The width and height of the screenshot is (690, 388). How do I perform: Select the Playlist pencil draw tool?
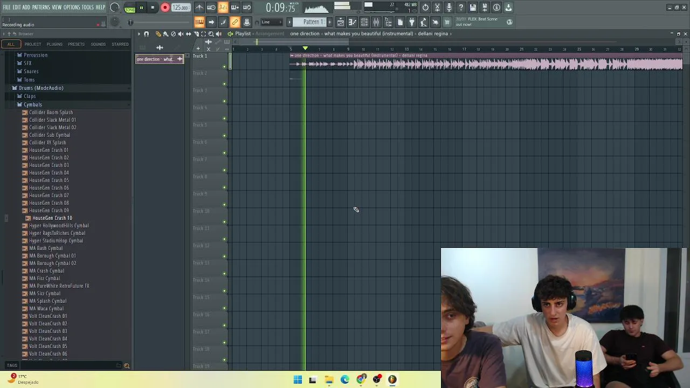point(158,34)
